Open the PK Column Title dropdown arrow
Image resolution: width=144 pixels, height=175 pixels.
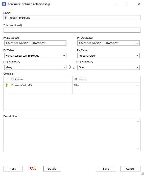coord(138,85)
